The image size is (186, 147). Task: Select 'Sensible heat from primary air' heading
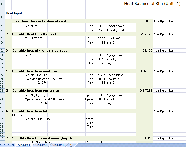coord(35,90)
